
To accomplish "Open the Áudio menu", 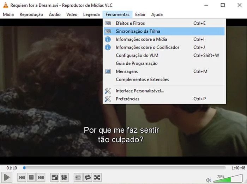I will (x=55, y=14).
